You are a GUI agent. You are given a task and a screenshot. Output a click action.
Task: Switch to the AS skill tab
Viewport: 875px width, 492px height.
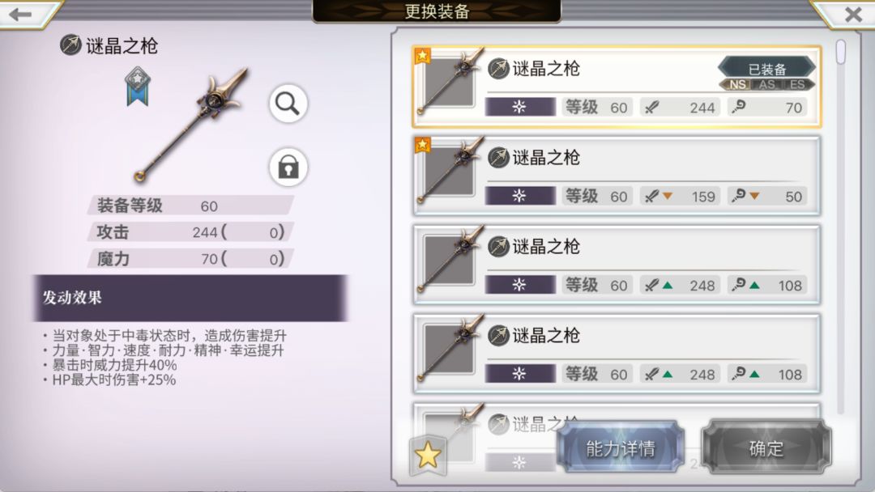(x=766, y=85)
